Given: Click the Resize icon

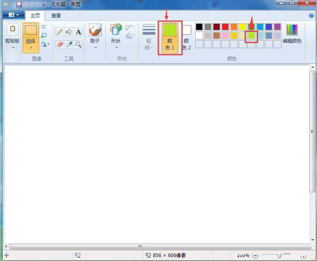Looking at the screenshot, I should tap(43, 36).
